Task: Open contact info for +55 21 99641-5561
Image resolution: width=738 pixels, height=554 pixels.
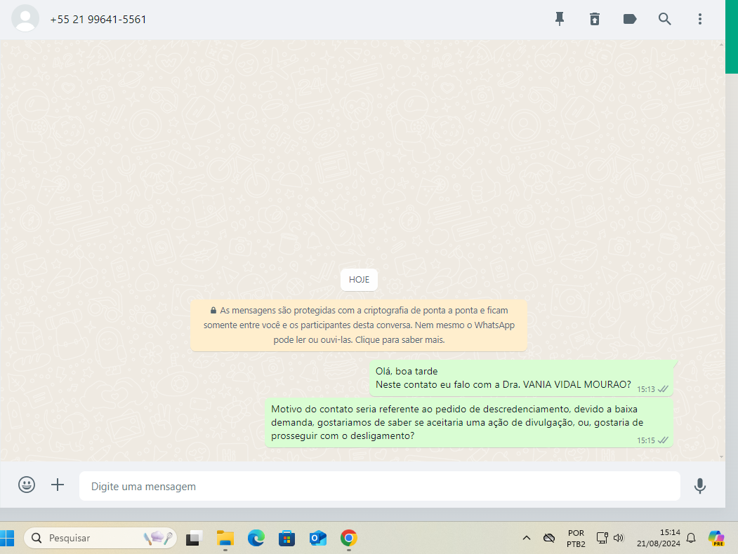Action: [x=98, y=20]
